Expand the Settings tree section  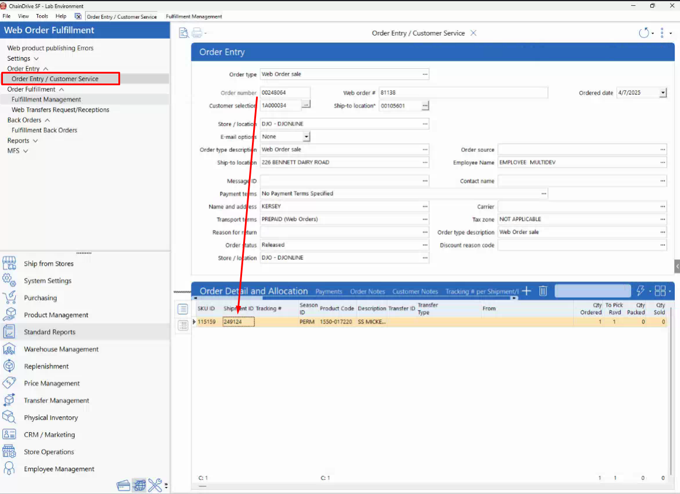click(x=36, y=58)
